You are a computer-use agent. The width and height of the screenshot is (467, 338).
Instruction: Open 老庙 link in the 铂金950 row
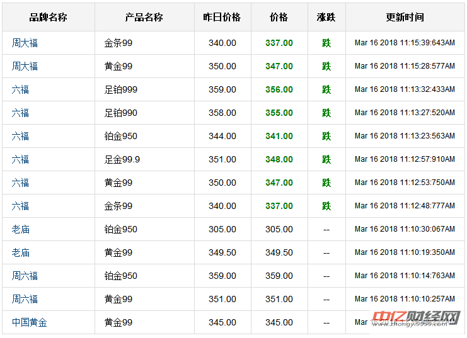[x=21, y=229]
